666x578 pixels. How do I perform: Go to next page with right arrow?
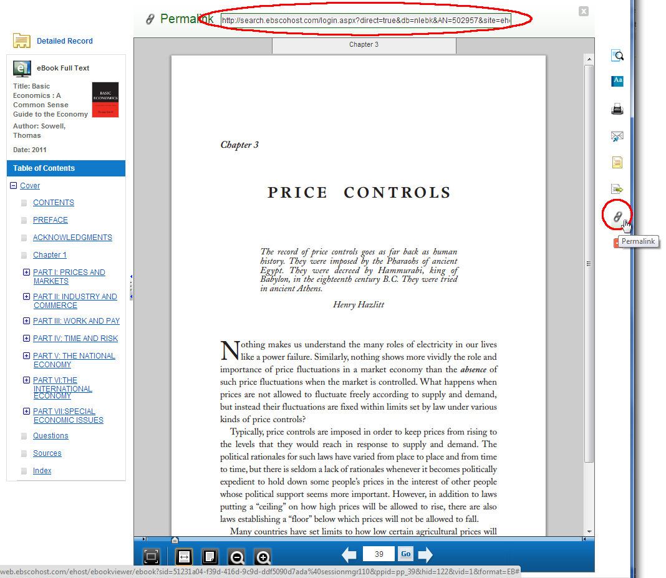tap(425, 555)
